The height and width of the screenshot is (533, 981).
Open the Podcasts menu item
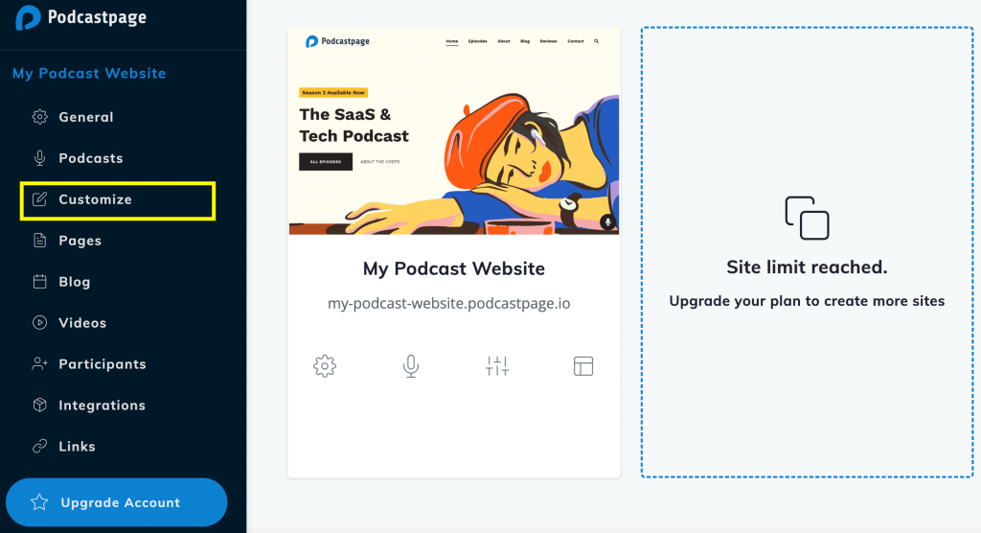click(x=91, y=158)
